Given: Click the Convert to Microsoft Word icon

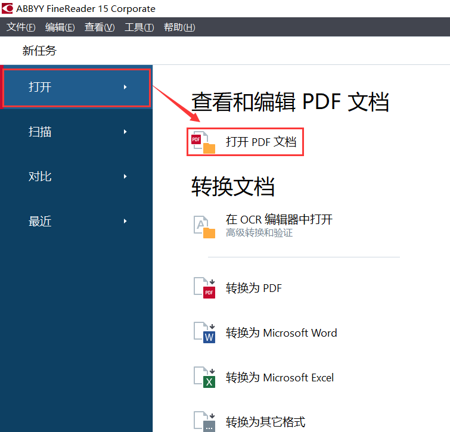Looking at the screenshot, I should (204, 332).
